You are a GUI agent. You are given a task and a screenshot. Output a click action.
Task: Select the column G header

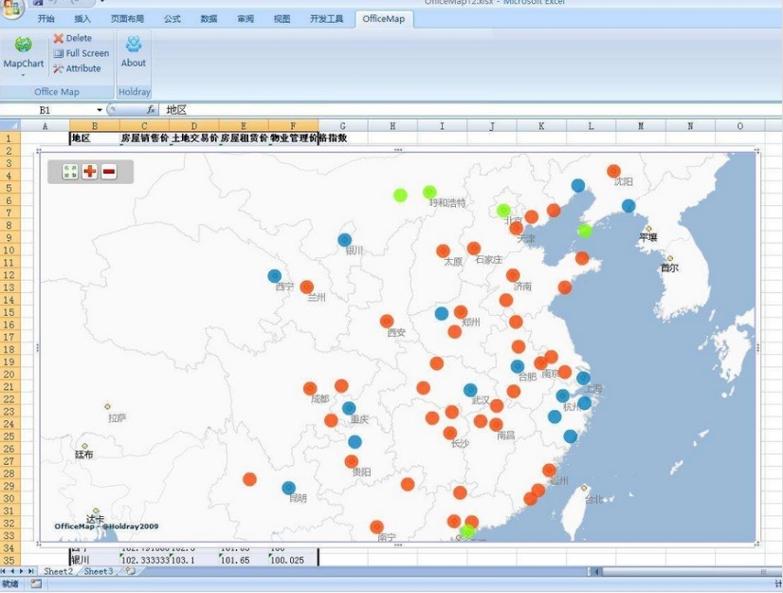pyautogui.click(x=342, y=125)
